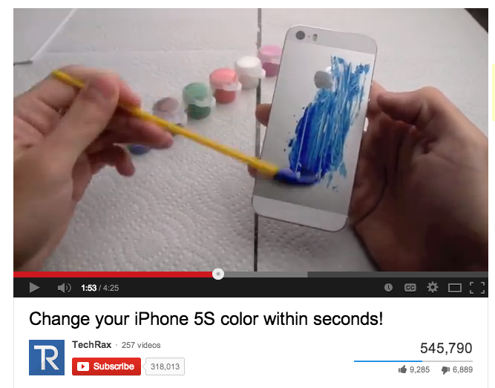Toggle closed captions (CC)
495x388 pixels.
(410, 288)
